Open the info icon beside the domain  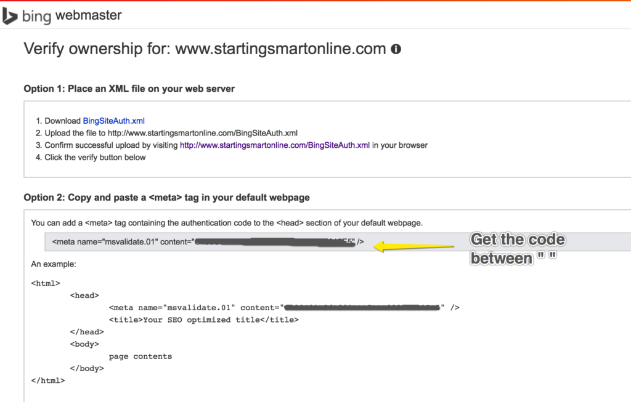coord(396,49)
